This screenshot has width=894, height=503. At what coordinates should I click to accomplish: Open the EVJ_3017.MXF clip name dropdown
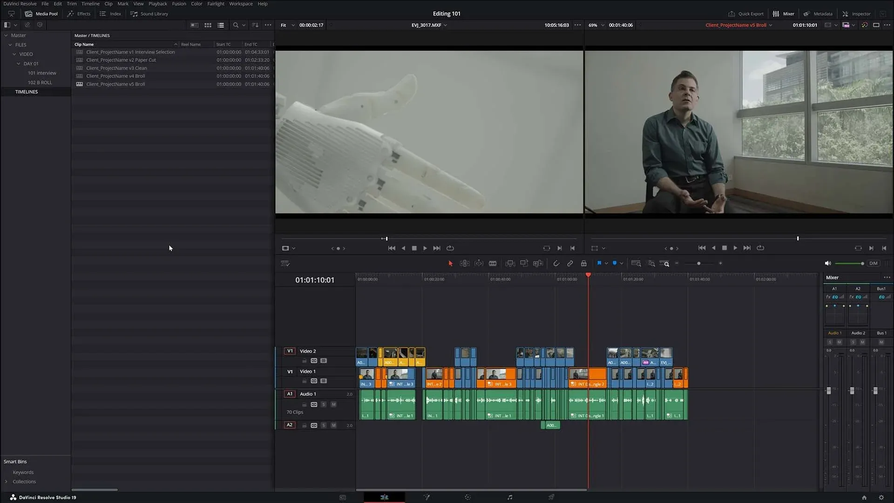point(429,25)
